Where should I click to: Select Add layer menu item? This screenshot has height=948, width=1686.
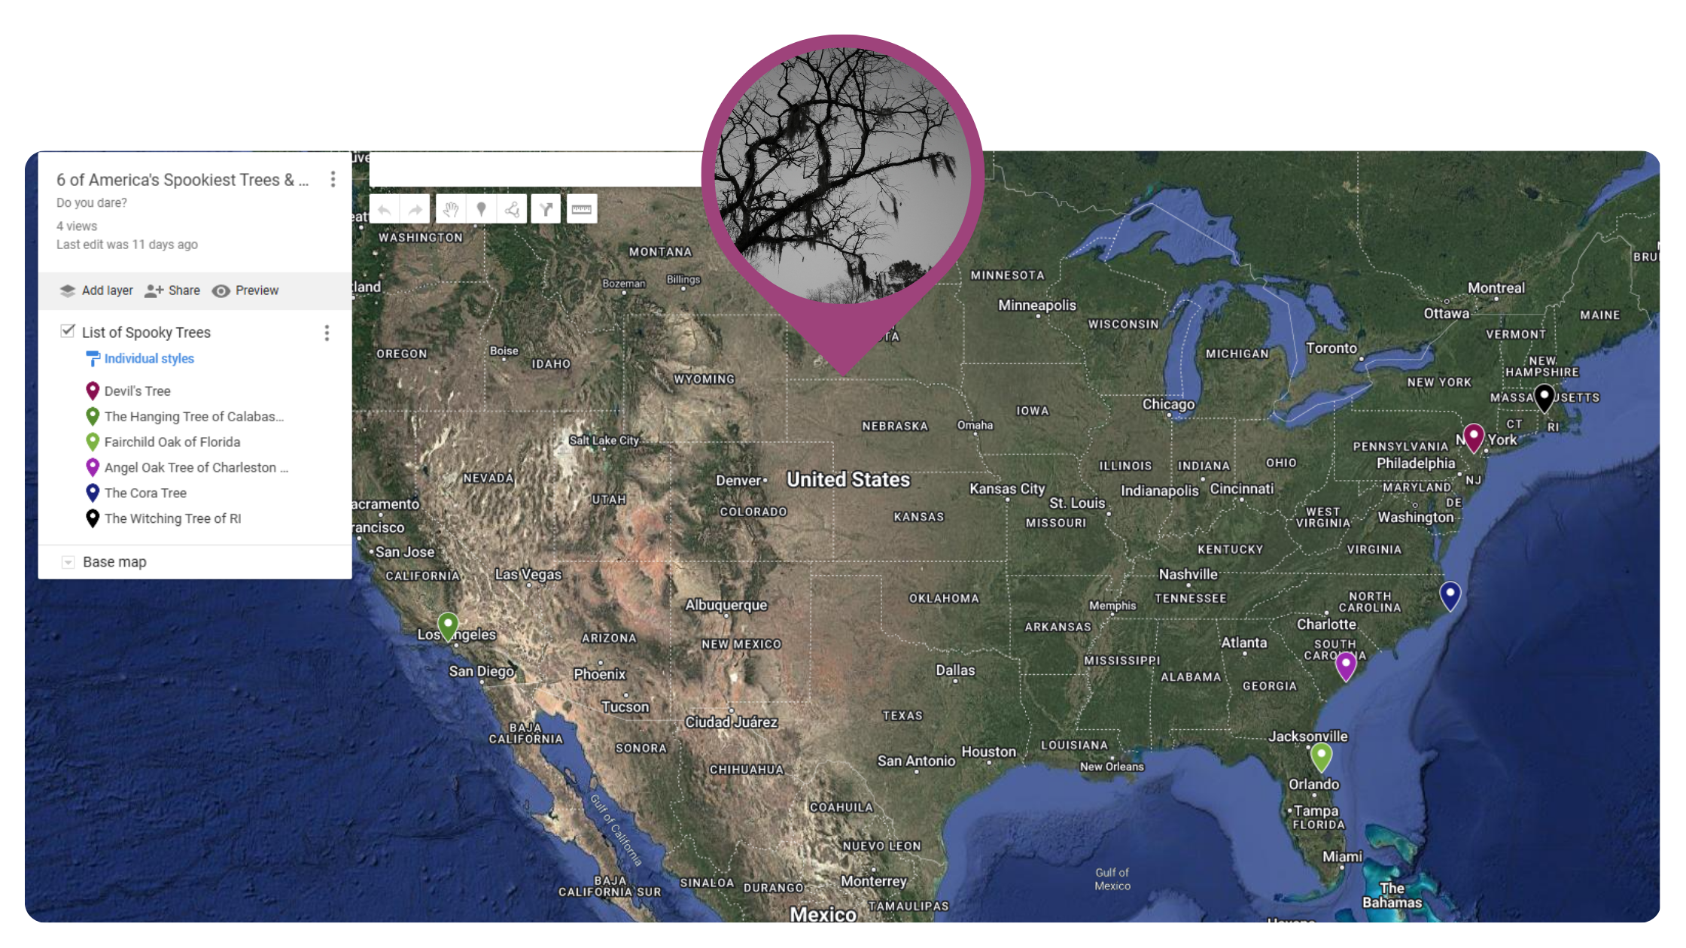pos(99,290)
